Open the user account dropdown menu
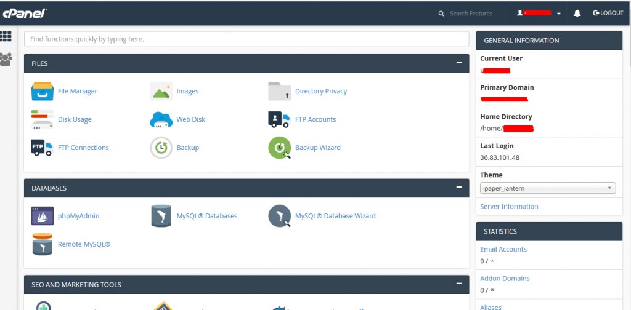 (539, 14)
